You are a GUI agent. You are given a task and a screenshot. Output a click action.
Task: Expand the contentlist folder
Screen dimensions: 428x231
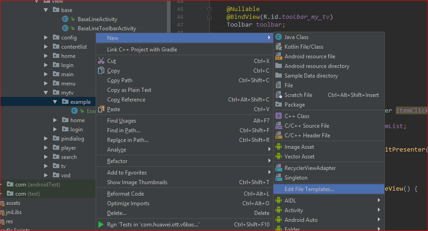46,47
